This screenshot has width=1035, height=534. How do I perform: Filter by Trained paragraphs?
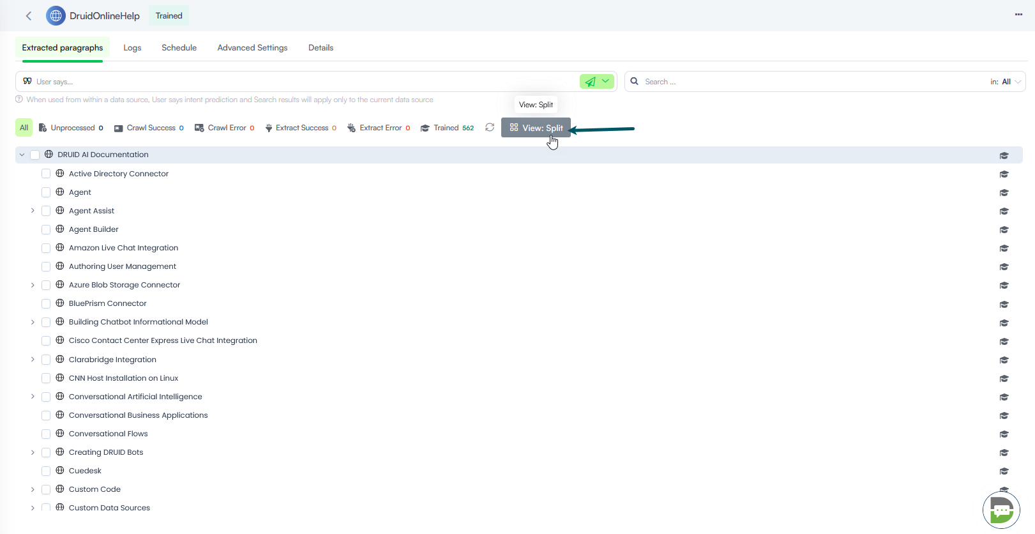point(448,128)
